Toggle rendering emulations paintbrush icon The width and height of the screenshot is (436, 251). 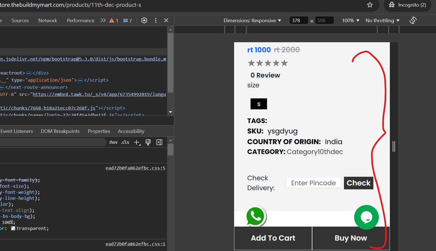pos(148,142)
